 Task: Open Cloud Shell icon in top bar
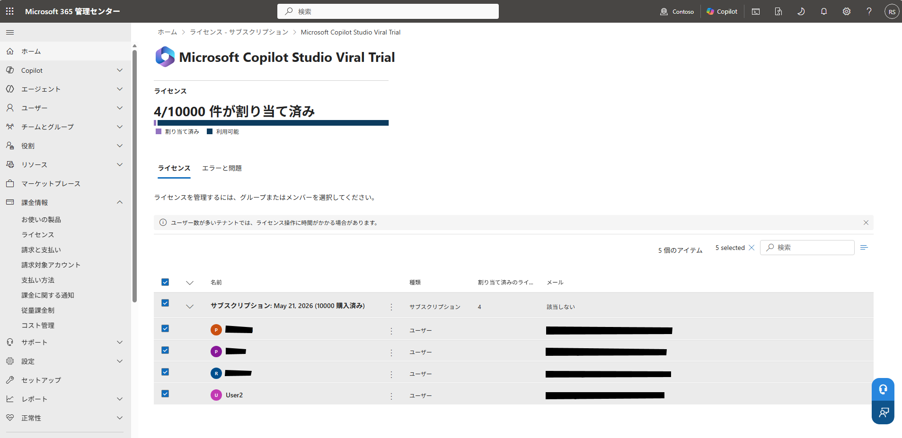(x=756, y=11)
